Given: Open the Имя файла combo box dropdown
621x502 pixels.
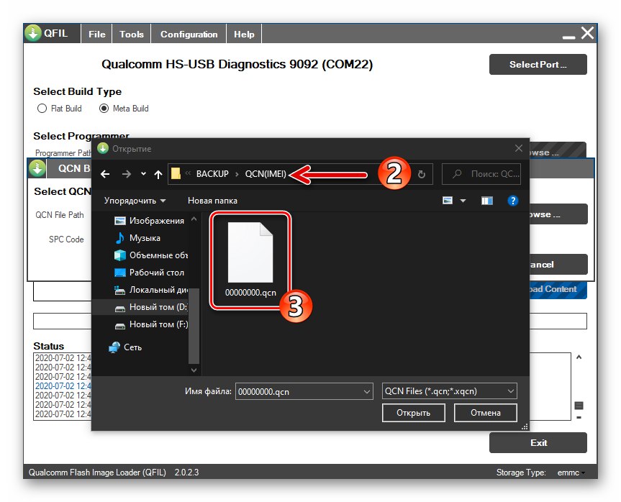Looking at the screenshot, I should (367, 391).
